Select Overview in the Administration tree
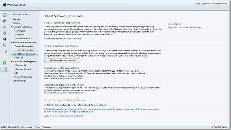Viewport: 231px width, 130px height. pyautogui.click(x=16, y=19)
